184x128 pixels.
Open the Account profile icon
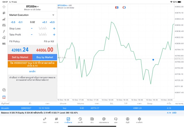tap(127, 120)
